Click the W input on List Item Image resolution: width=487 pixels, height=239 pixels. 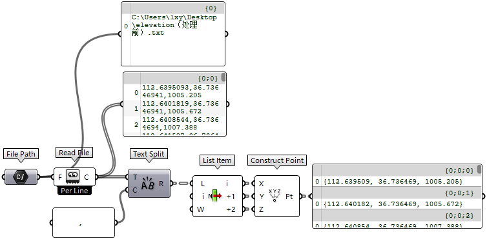(x=201, y=209)
